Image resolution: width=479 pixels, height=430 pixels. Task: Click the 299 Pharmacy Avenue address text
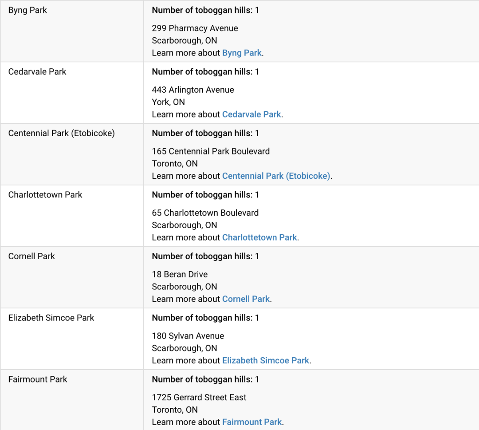coord(195,28)
